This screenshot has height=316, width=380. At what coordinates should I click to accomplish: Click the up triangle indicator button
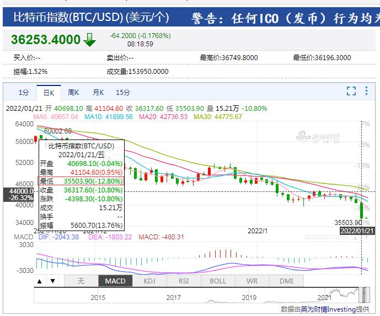pyautogui.click(x=40, y=281)
